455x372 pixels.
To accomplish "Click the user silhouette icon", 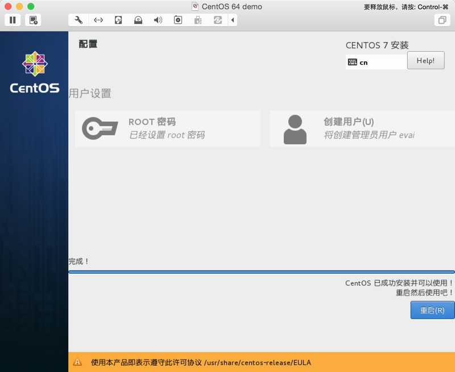I will (295, 129).
